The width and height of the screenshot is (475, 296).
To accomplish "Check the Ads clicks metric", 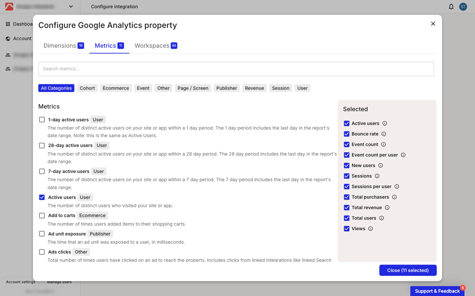I will (x=42, y=252).
